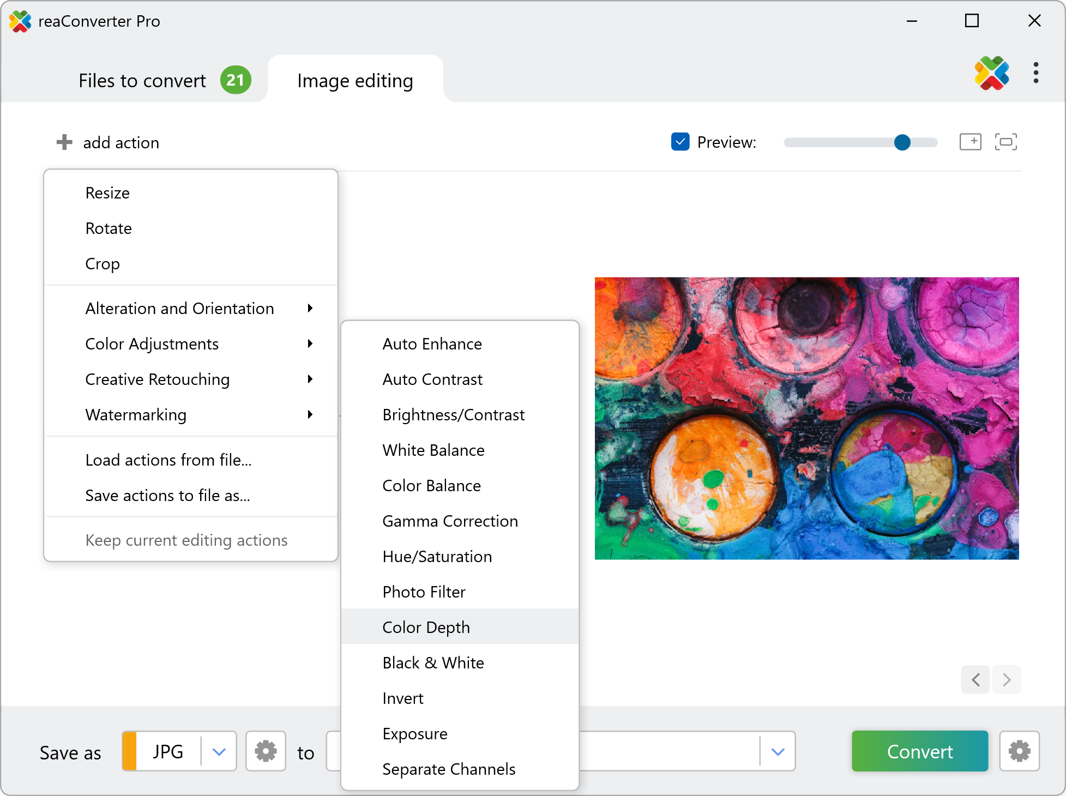
Task: Go to the previous preview image arrow
Action: click(975, 679)
